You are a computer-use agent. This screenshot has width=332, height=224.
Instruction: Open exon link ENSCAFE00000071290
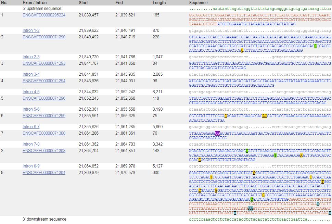(44, 37)
